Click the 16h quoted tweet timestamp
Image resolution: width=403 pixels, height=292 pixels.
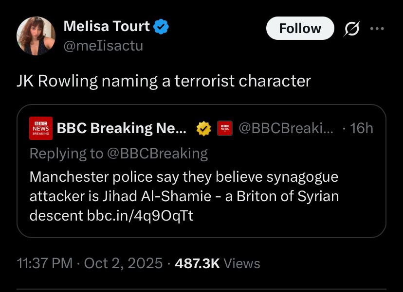click(361, 128)
